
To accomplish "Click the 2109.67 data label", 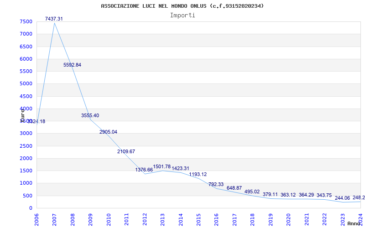I will tap(126, 151).
